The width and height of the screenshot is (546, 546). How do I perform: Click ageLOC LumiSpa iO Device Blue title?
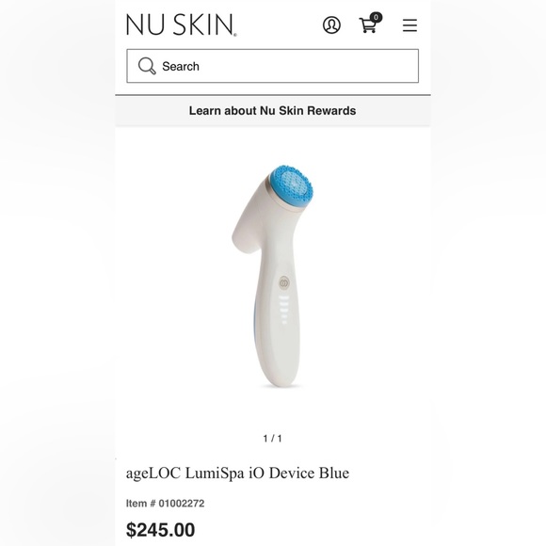click(237, 474)
